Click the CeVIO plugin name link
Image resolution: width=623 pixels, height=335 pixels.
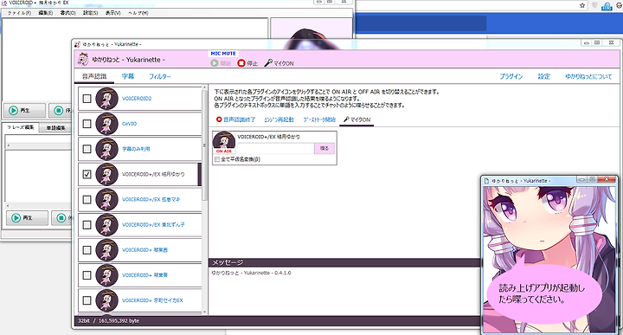click(x=129, y=124)
